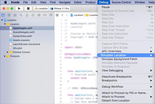The width and height of the screenshot is (155, 104).
Task: Open the Symbol navigator icon
Action: pos(15,15)
